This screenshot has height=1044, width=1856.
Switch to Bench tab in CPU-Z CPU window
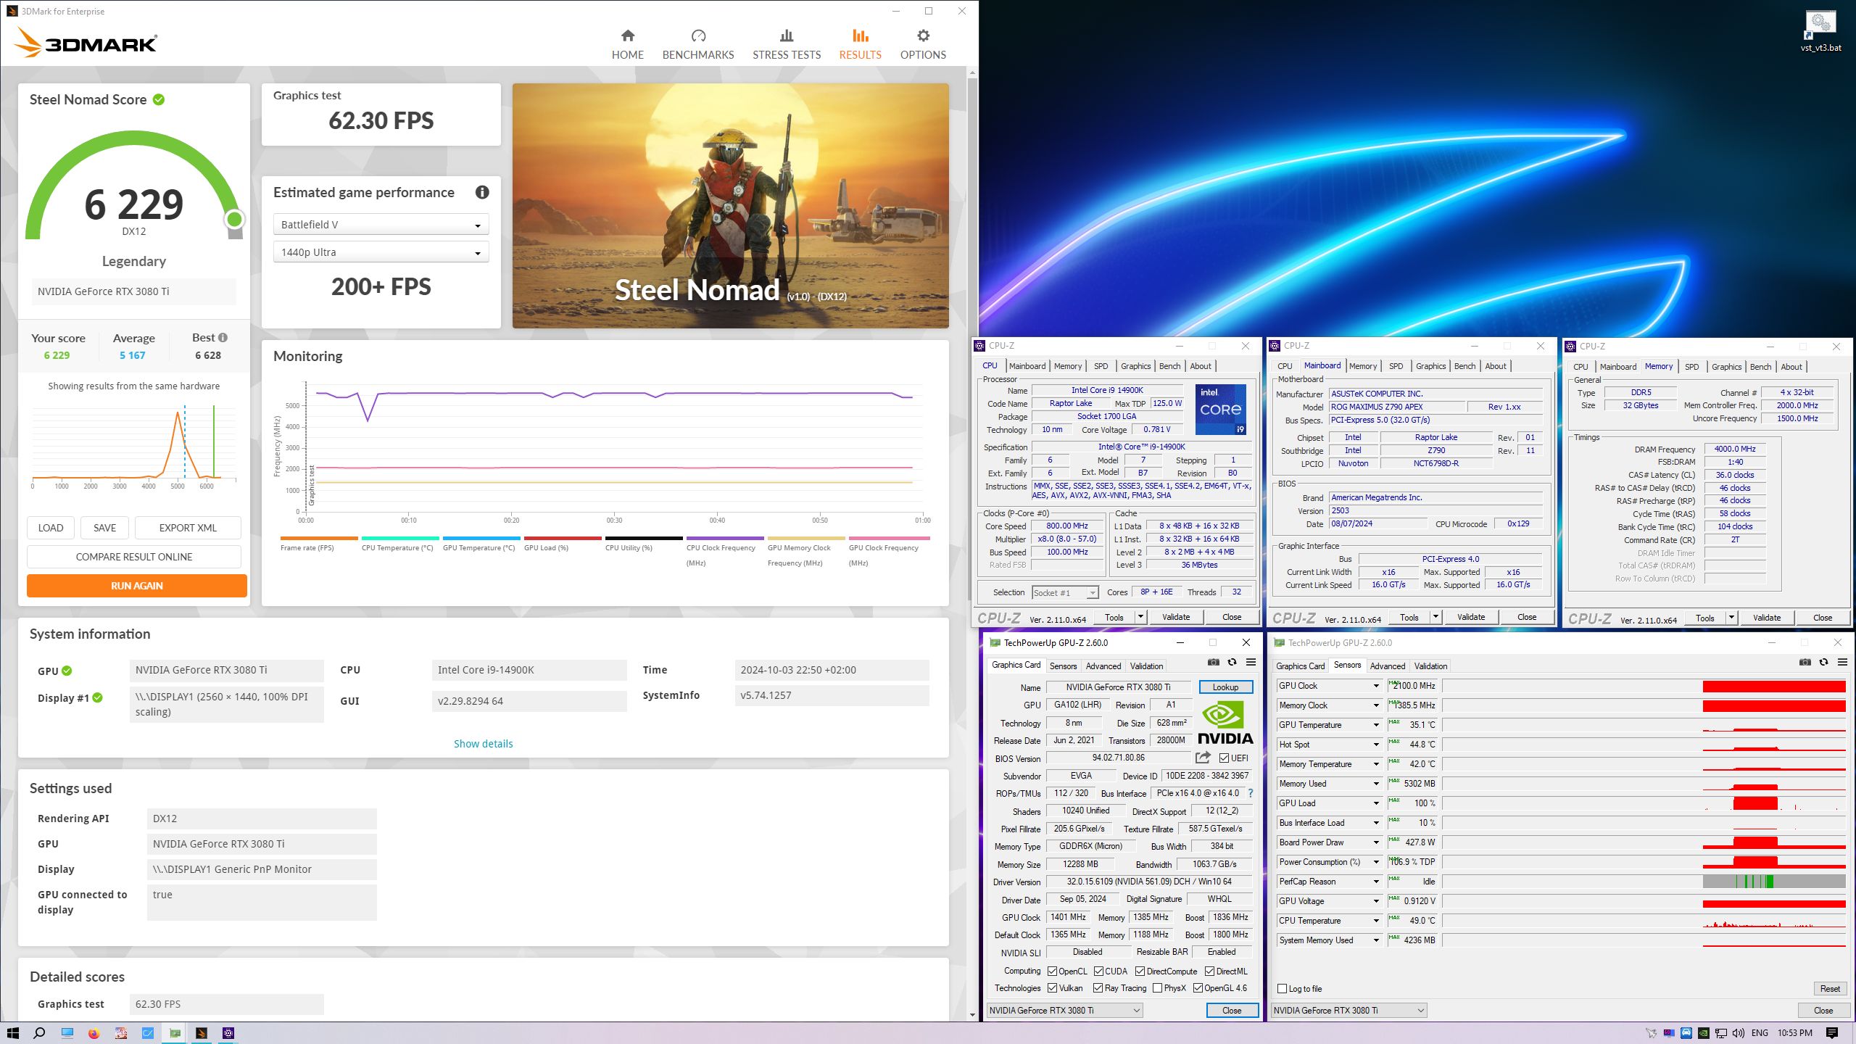tap(1169, 366)
